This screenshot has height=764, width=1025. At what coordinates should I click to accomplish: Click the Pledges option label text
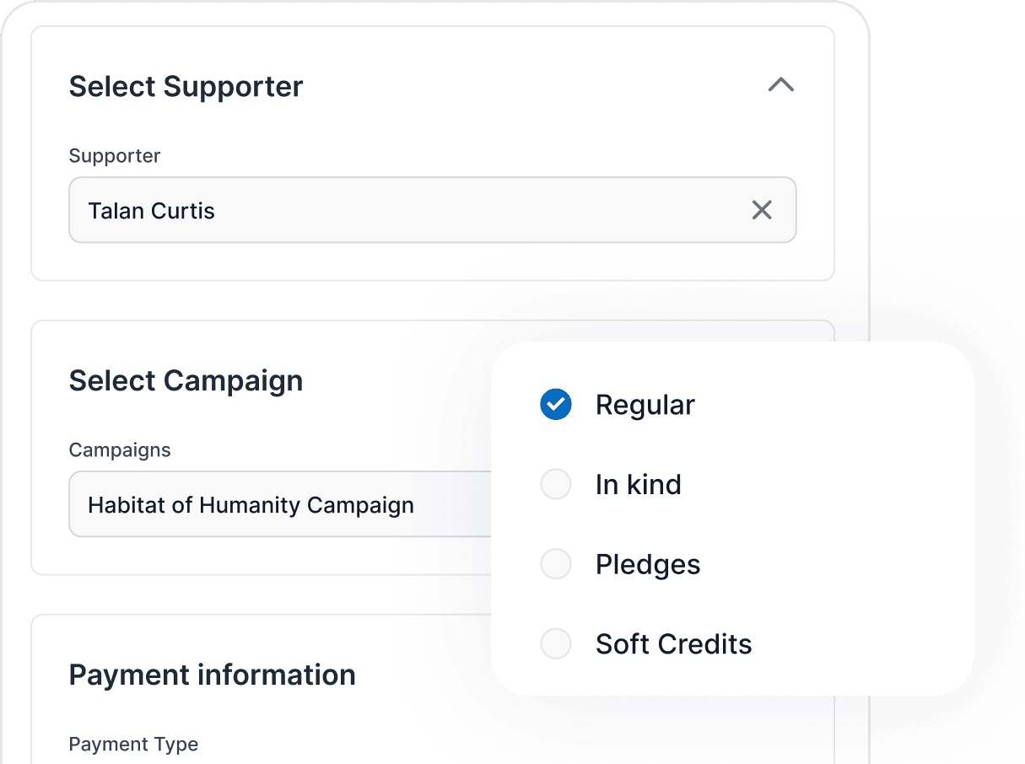648,564
